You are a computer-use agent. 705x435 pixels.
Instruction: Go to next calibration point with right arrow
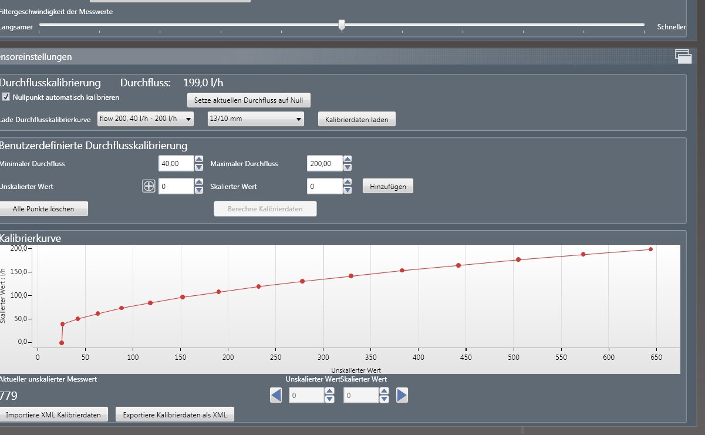[x=402, y=396]
